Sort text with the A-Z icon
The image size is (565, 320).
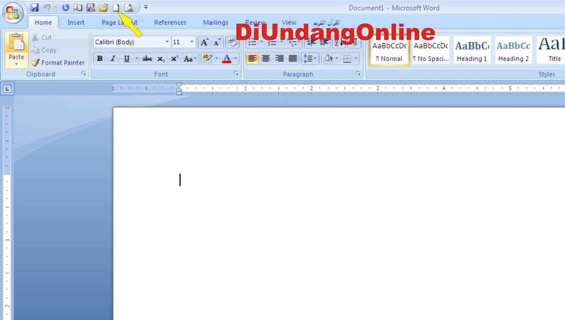click(338, 43)
